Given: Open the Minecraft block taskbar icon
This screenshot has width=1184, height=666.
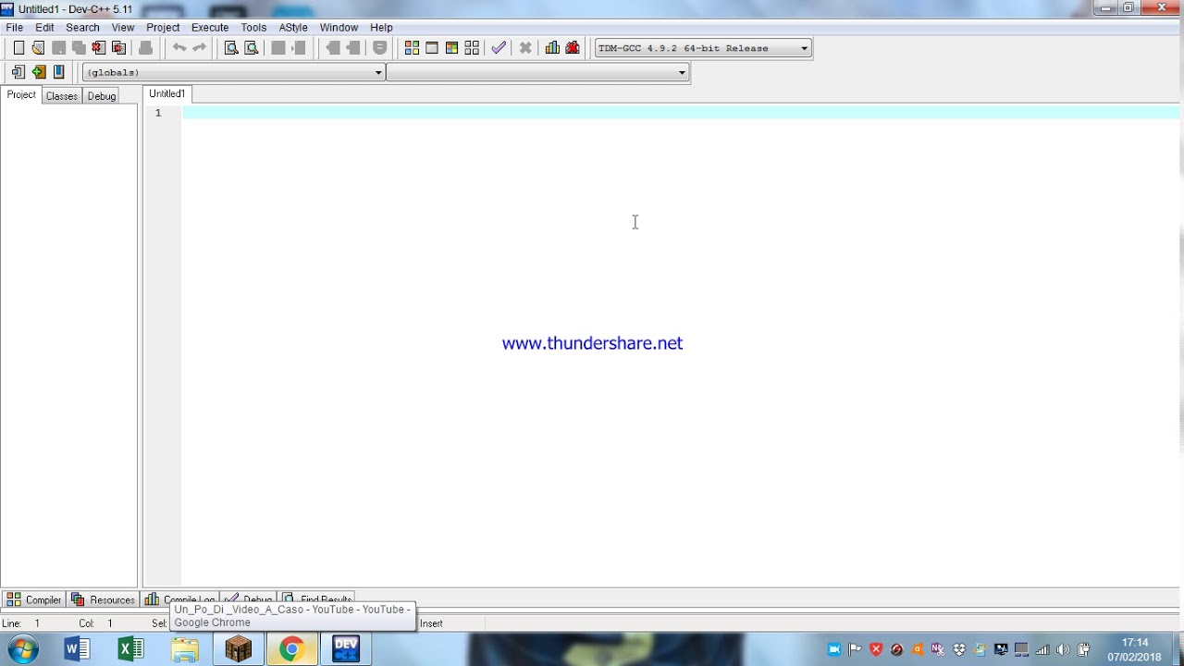Looking at the screenshot, I should click(239, 649).
